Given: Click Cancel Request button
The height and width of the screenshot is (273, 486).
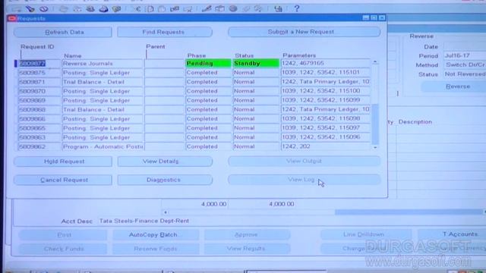Looking at the screenshot, I should [62, 180].
